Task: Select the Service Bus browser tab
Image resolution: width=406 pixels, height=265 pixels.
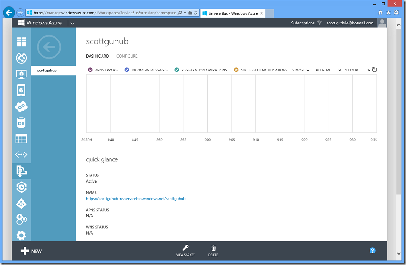Action: tap(232, 13)
